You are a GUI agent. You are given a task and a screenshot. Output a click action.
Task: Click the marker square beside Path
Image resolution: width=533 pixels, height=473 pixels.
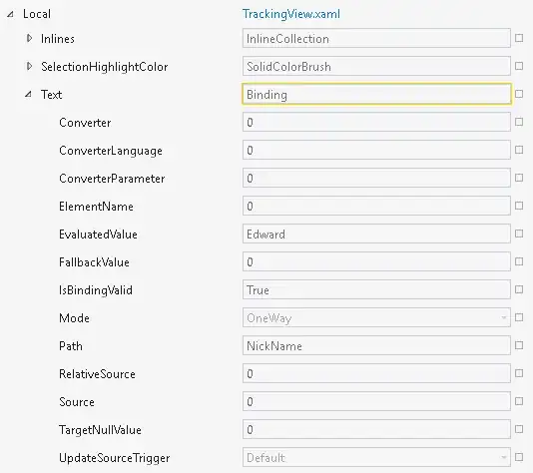(519, 345)
